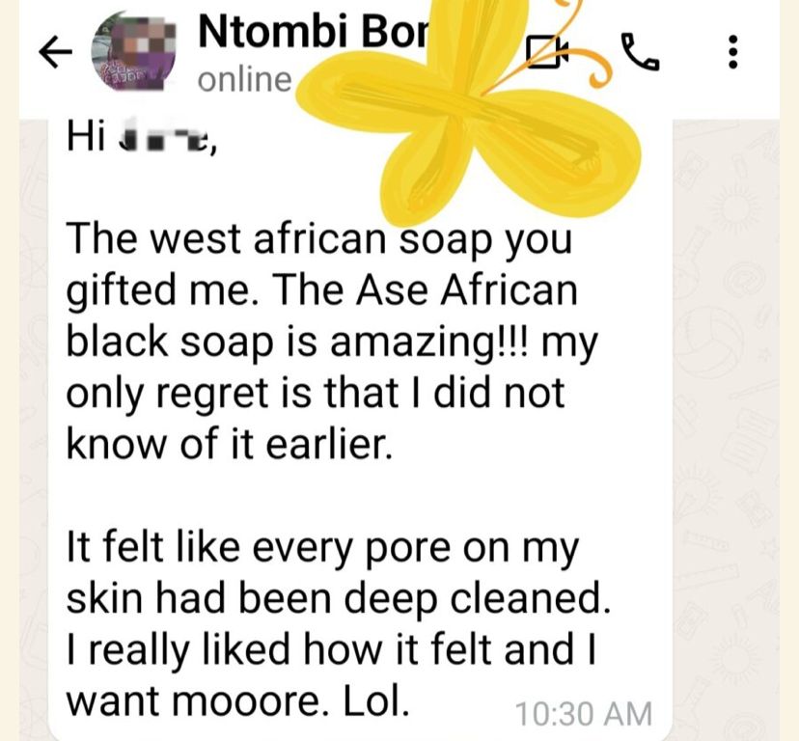Click the text "know of it earlier."
The width and height of the screenshot is (799, 741).
tap(230, 444)
